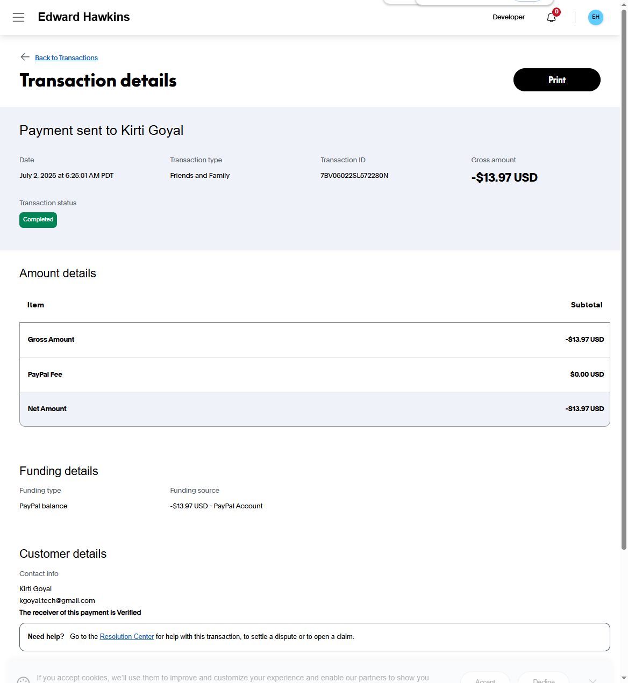Click the back arrow icon
628x683 pixels.
coord(25,57)
